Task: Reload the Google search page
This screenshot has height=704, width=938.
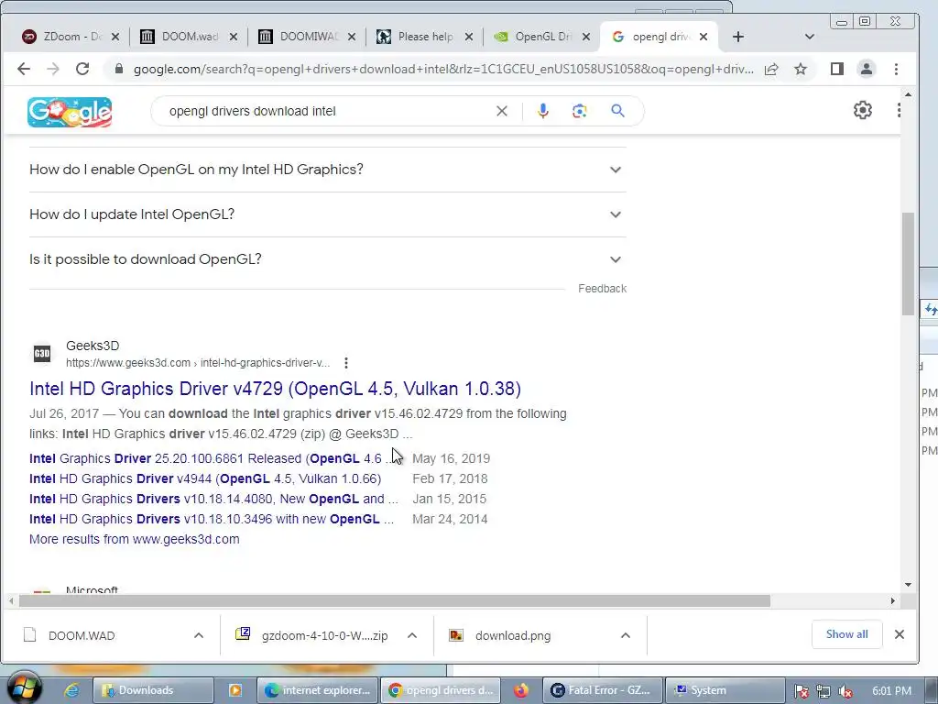Action: [82, 69]
